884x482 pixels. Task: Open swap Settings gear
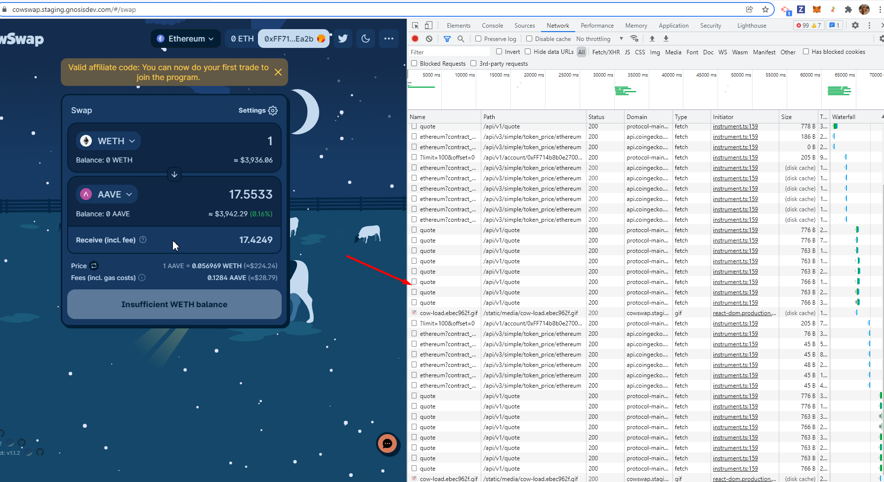273,110
